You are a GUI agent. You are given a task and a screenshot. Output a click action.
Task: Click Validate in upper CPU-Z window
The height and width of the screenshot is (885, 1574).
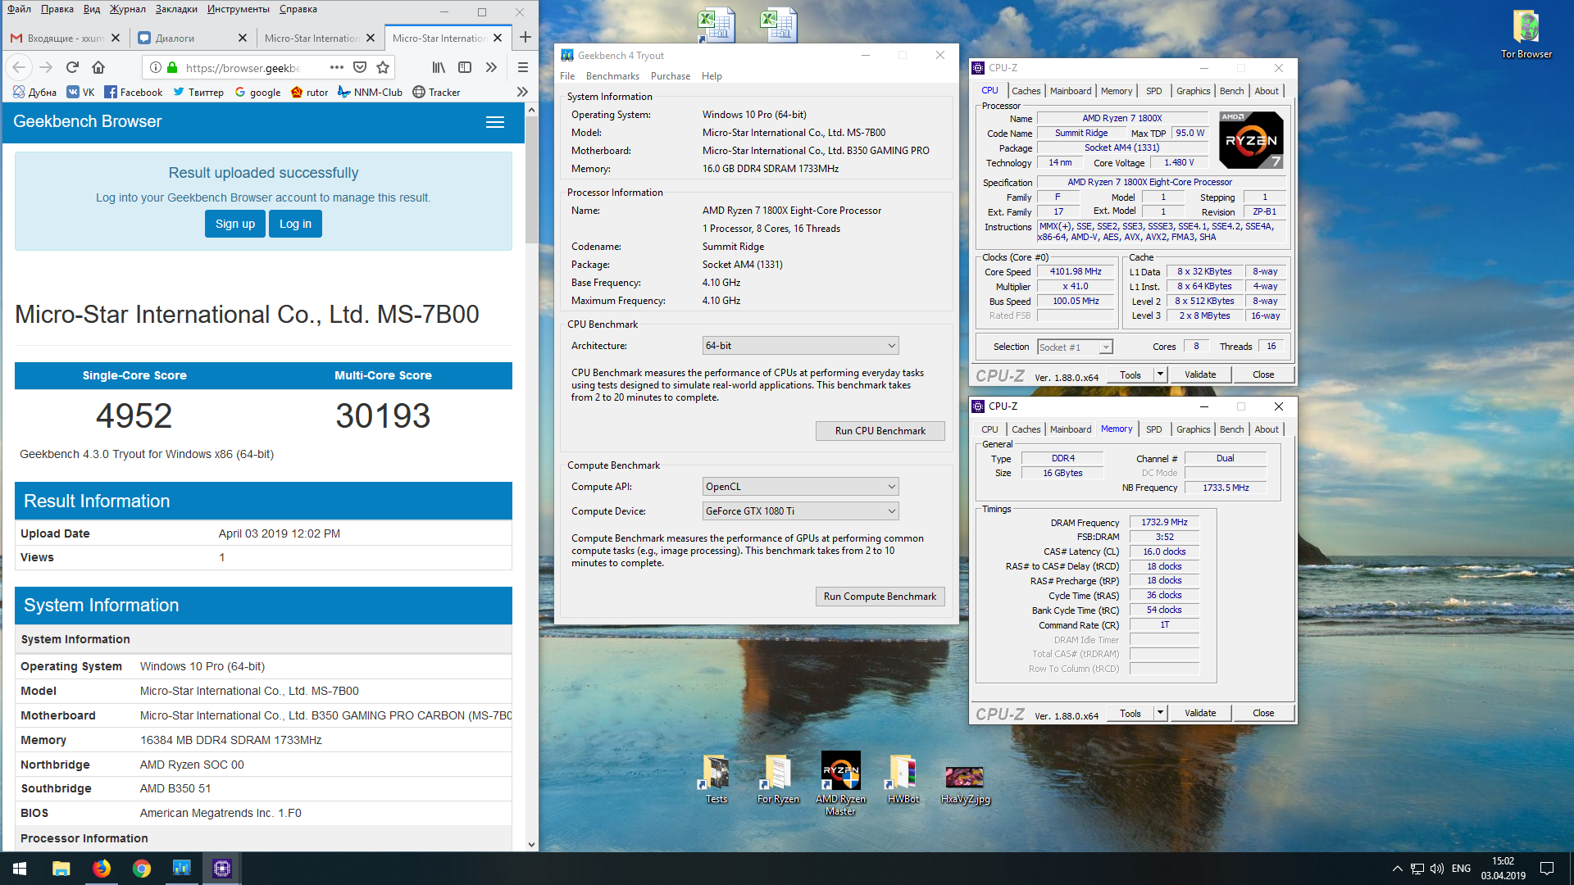click(1199, 374)
